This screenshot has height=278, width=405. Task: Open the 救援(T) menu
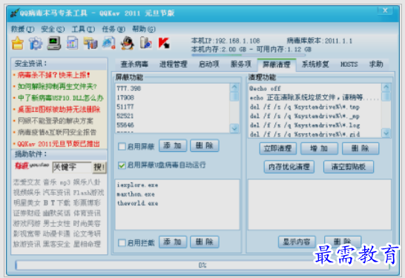pos(22,29)
